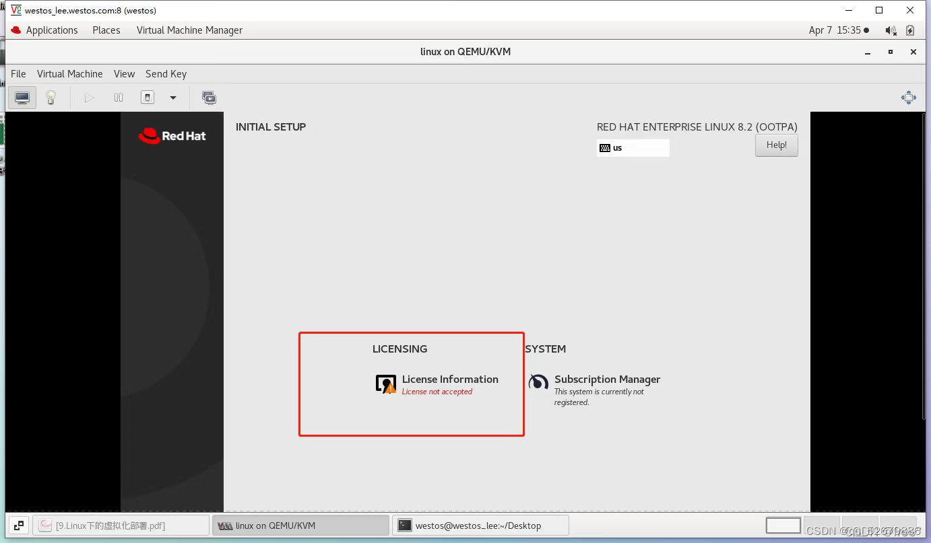931x543 pixels.
Task: Open the volume indicator in top panel
Action: (891, 30)
